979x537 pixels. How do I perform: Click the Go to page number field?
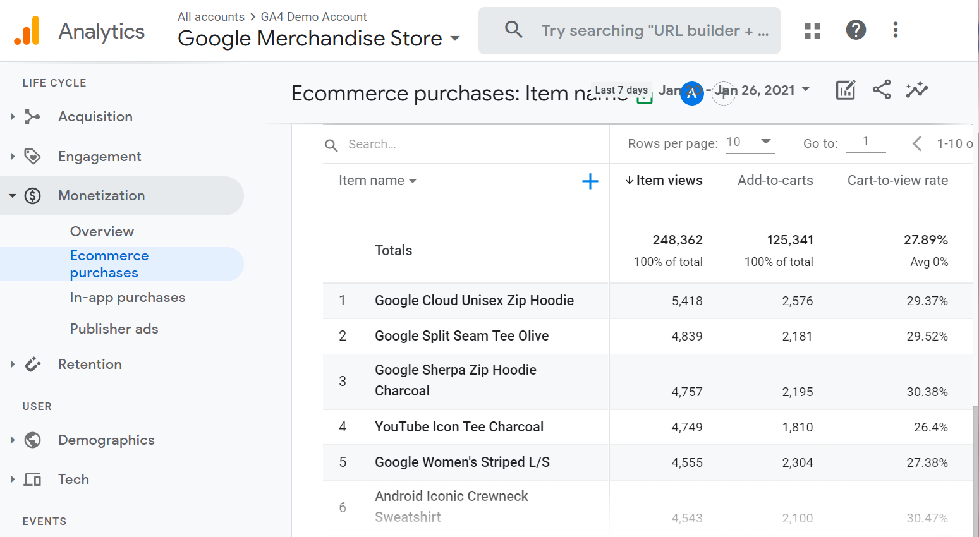865,142
